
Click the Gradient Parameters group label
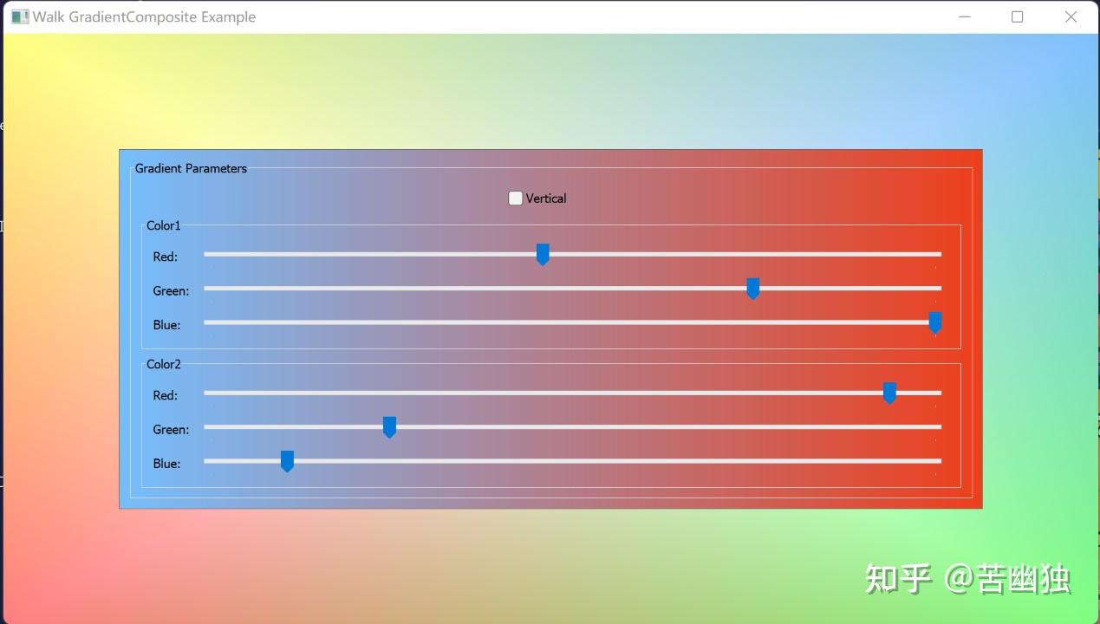pos(191,168)
